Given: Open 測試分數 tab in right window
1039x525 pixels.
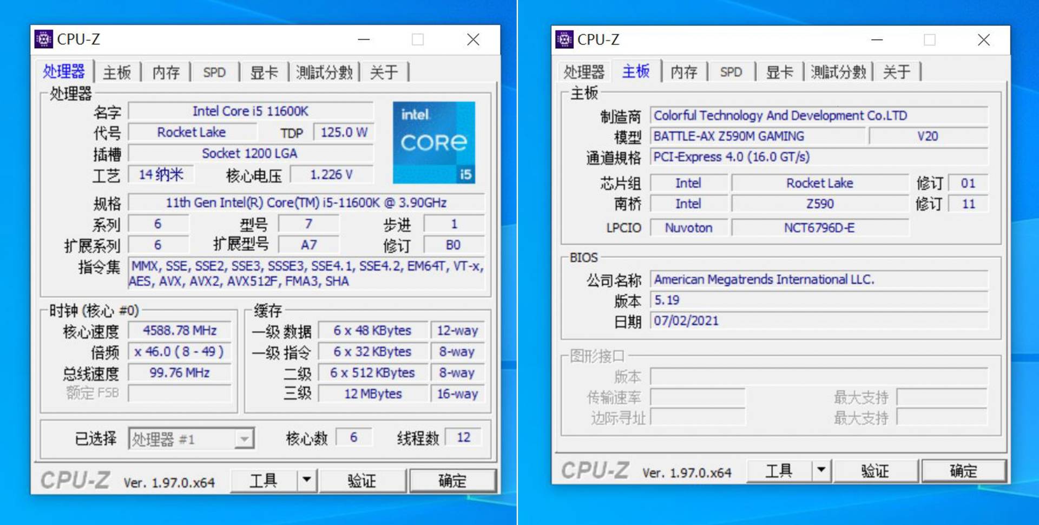Looking at the screenshot, I should (x=838, y=71).
